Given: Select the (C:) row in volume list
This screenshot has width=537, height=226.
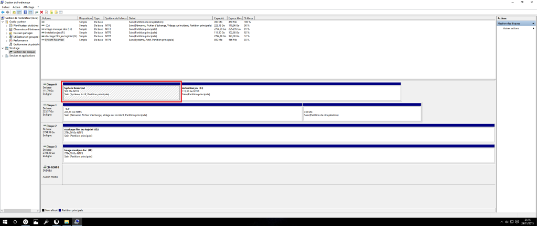Looking at the screenshot, I should click(x=146, y=26).
